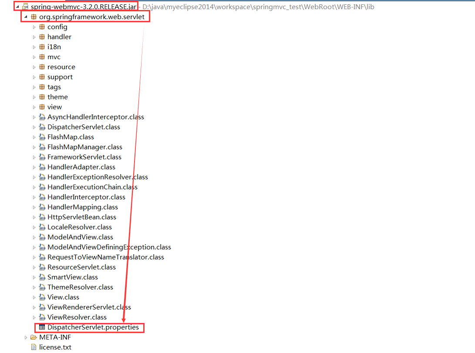This screenshot has width=475, height=353.
Task: Expand the ThemeResolver.class node
Action: (x=34, y=287)
